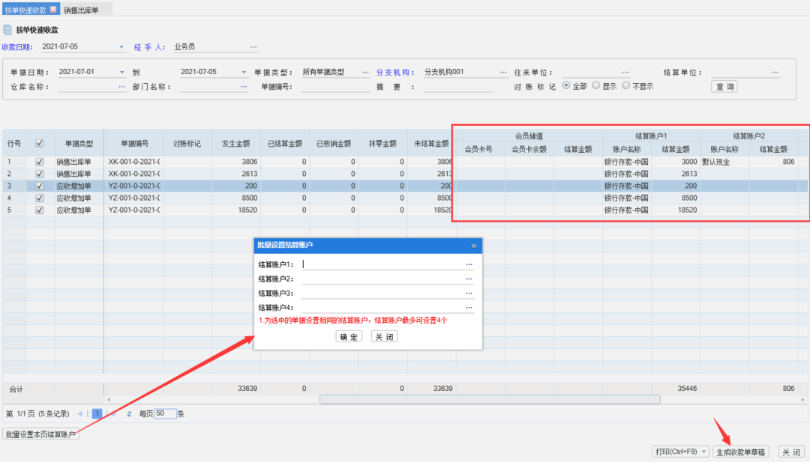Browse 单据类型 options via ellipsis

[x=366, y=72]
